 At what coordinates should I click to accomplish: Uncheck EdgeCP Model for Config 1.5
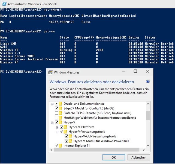(x=57, y=108)
